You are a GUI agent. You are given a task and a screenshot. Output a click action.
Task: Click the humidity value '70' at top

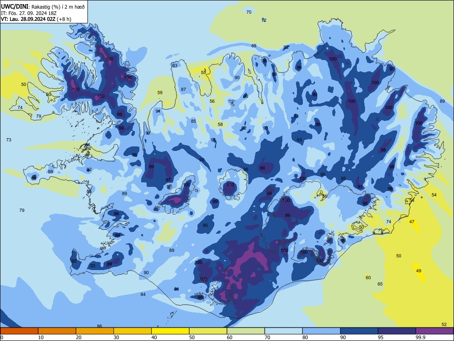click(249, 12)
